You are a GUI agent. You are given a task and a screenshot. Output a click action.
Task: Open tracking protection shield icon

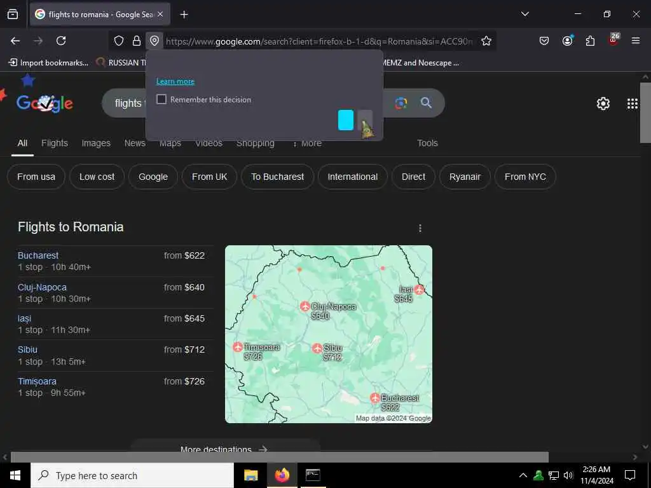pos(119,41)
